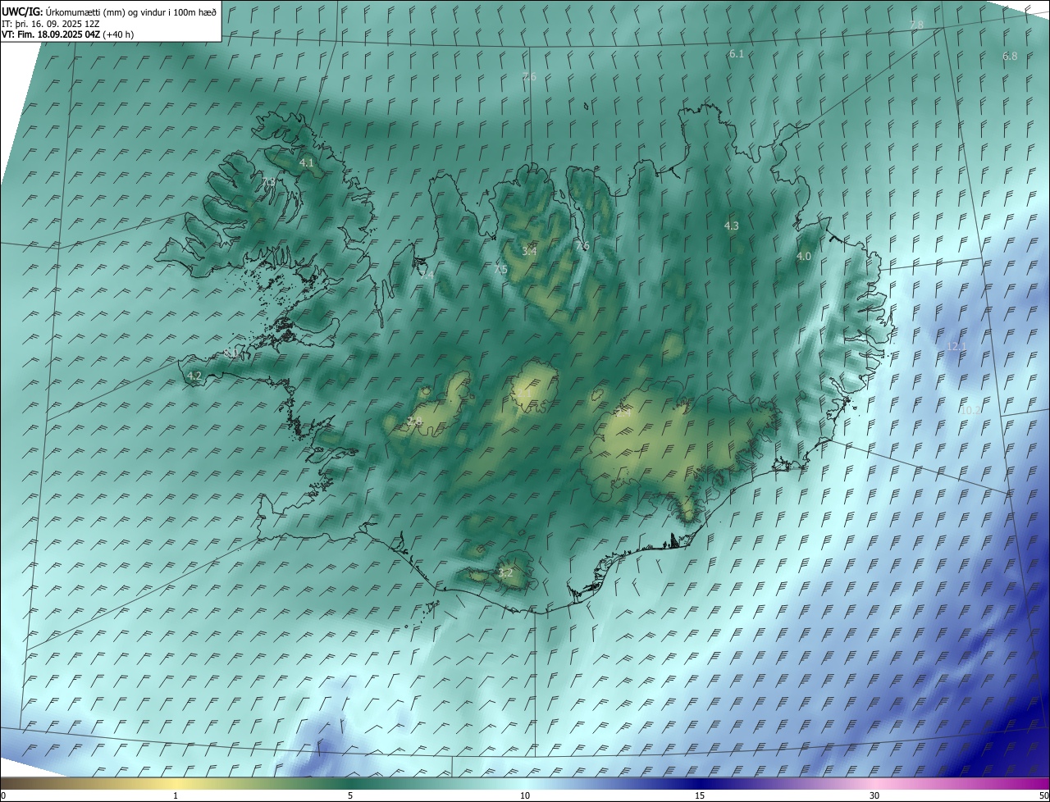Click the colorbar tick label 15
The height and width of the screenshot is (802, 1050).
(x=700, y=796)
